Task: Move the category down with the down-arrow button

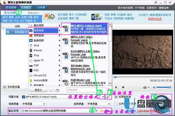Action: 57,90
